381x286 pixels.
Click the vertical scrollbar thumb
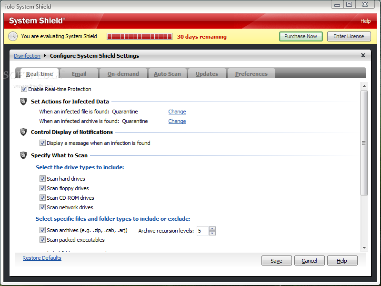364,143
